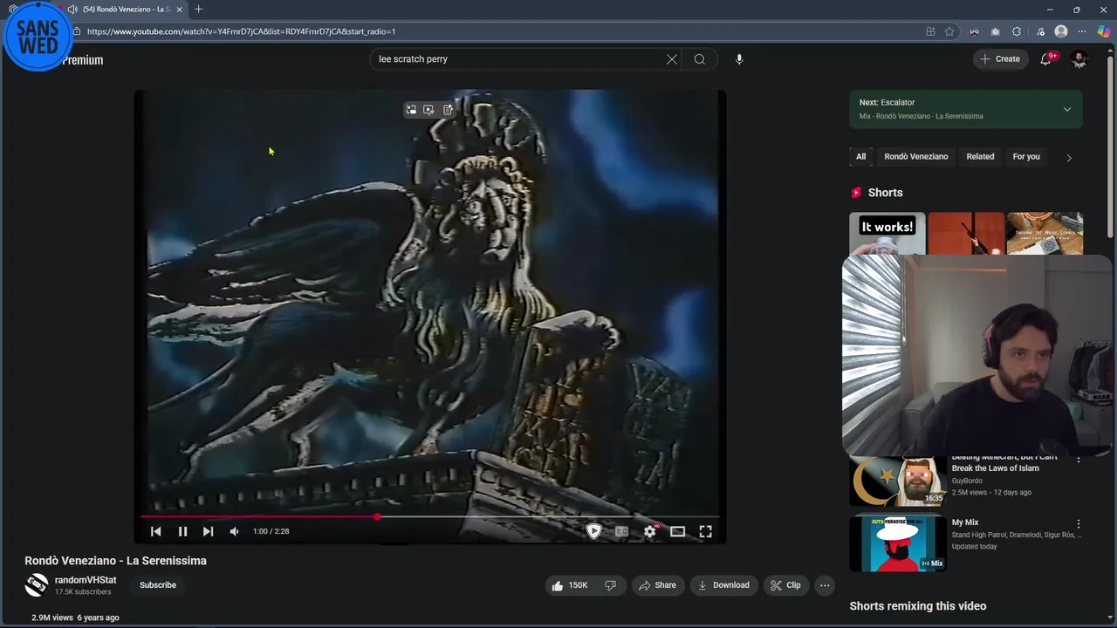Select the Rondò Veneziano filter chip
Screen dimensions: 1117x628
click(915, 157)
